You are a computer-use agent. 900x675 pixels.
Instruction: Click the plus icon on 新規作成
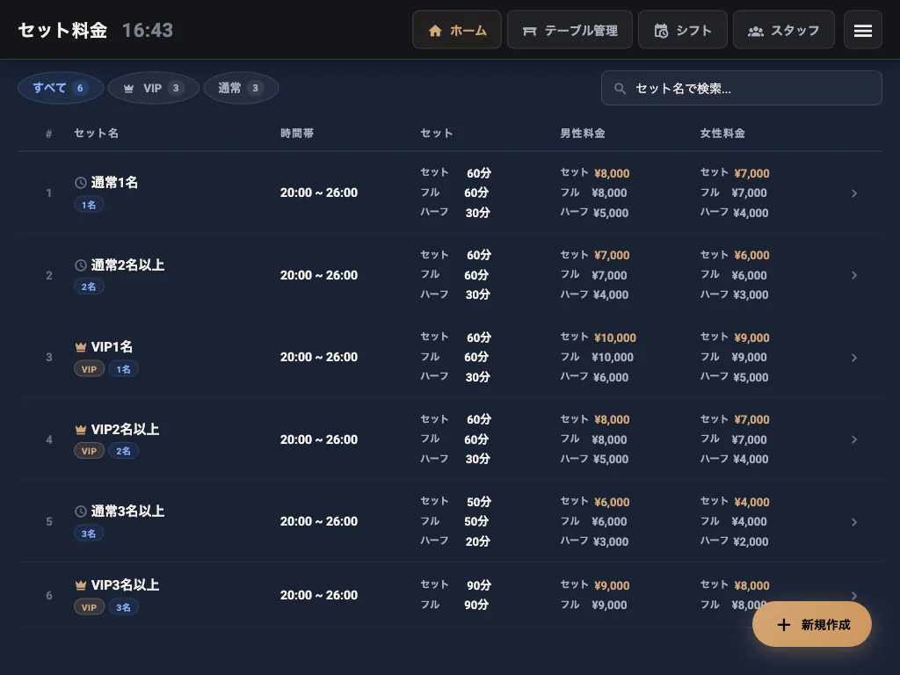[783, 625]
